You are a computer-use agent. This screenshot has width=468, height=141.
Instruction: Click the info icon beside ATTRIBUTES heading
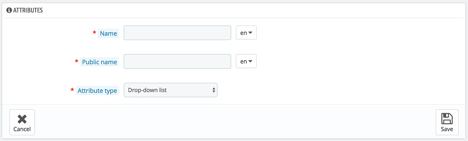(9, 10)
